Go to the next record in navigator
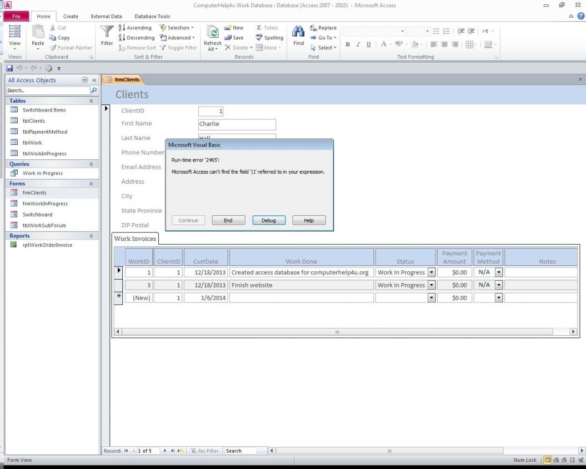The height and width of the screenshot is (469, 586). point(165,451)
